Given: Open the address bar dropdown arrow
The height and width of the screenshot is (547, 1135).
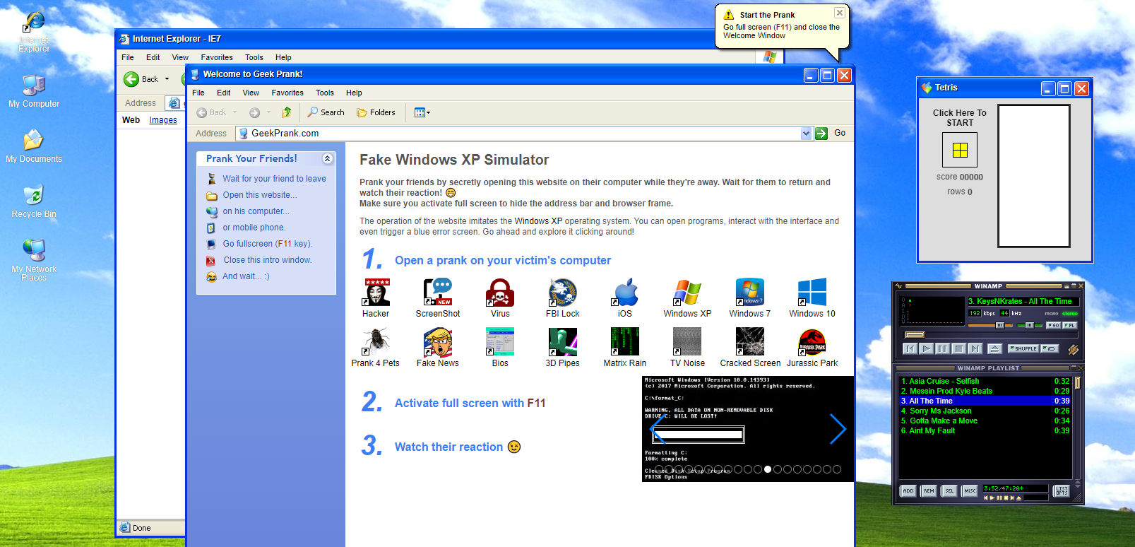Looking at the screenshot, I should tap(806, 134).
